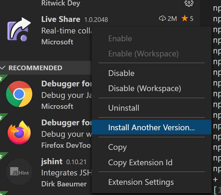Click the Live Share version 1.0.2048

[96, 20]
